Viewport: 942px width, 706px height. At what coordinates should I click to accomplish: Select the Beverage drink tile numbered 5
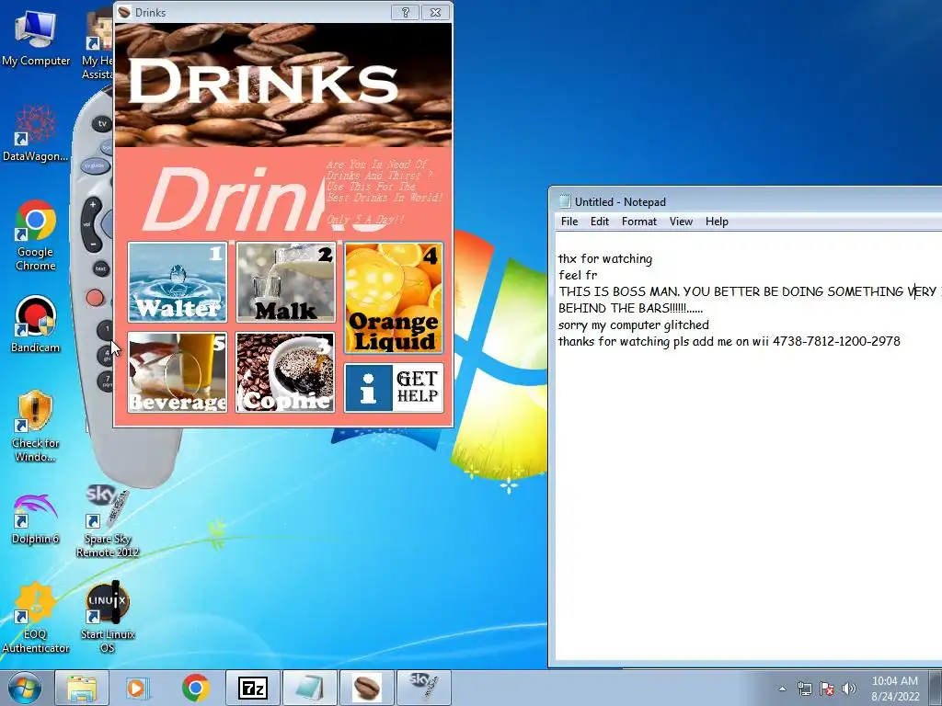pyautogui.click(x=178, y=372)
